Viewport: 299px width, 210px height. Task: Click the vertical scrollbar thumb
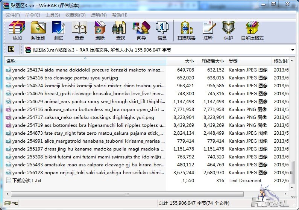292,172
